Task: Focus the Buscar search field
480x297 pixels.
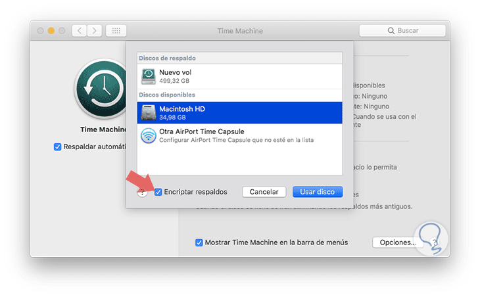Action: [x=402, y=31]
